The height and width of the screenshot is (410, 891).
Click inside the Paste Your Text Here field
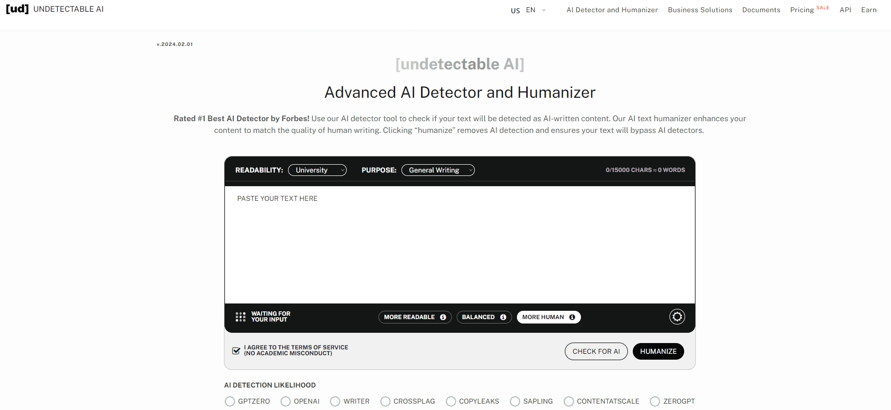tap(460, 244)
